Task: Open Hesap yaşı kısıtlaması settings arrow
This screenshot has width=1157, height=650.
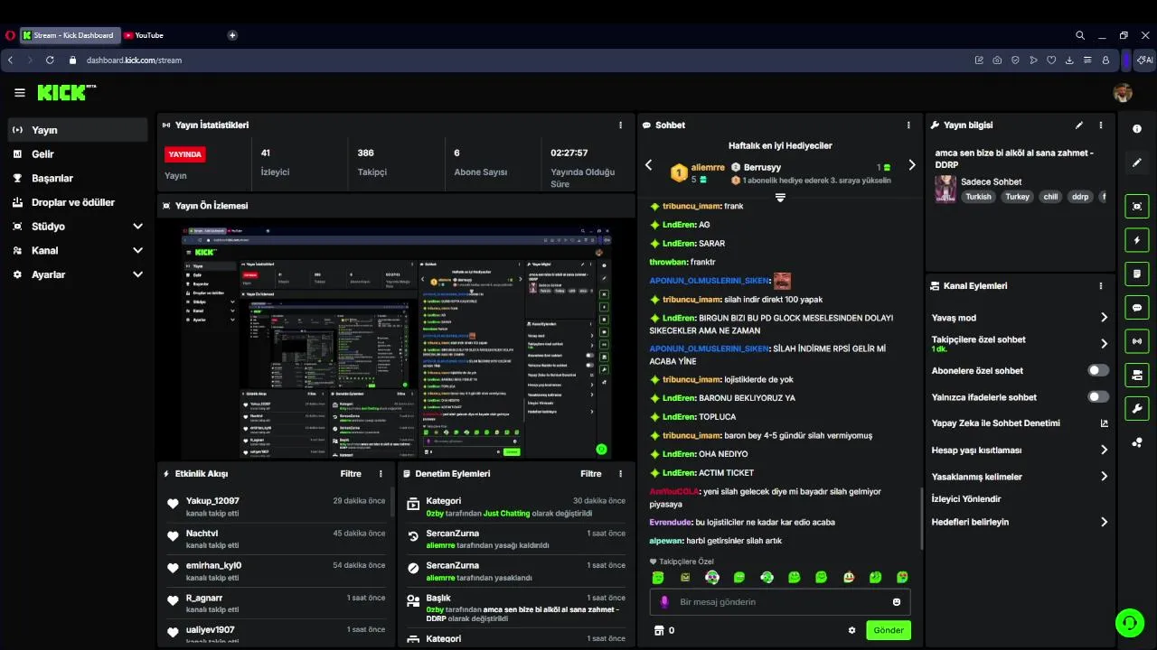Action: [1104, 450]
